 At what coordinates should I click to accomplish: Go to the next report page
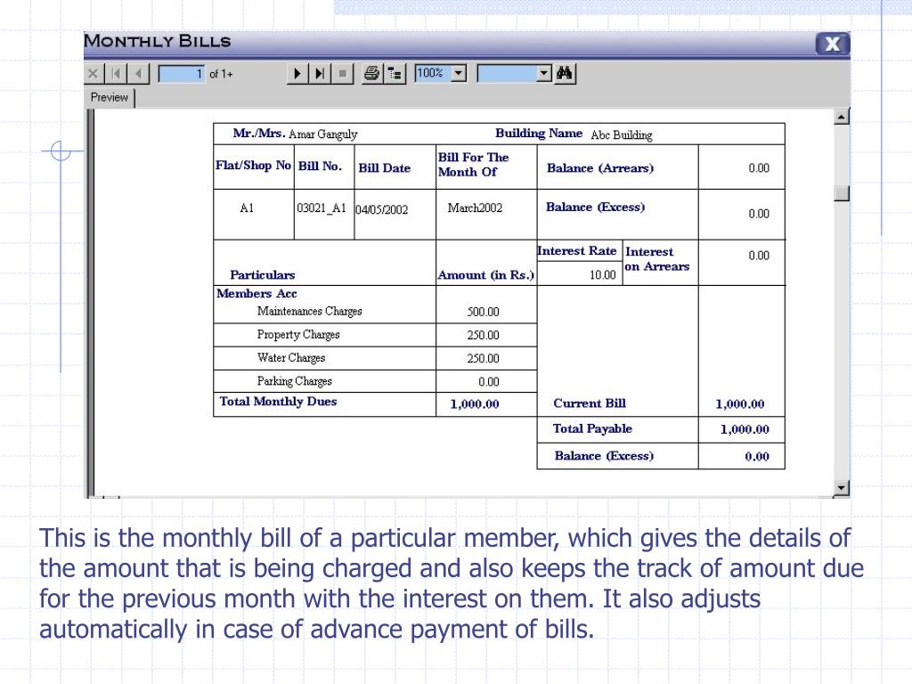tap(297, 73)
